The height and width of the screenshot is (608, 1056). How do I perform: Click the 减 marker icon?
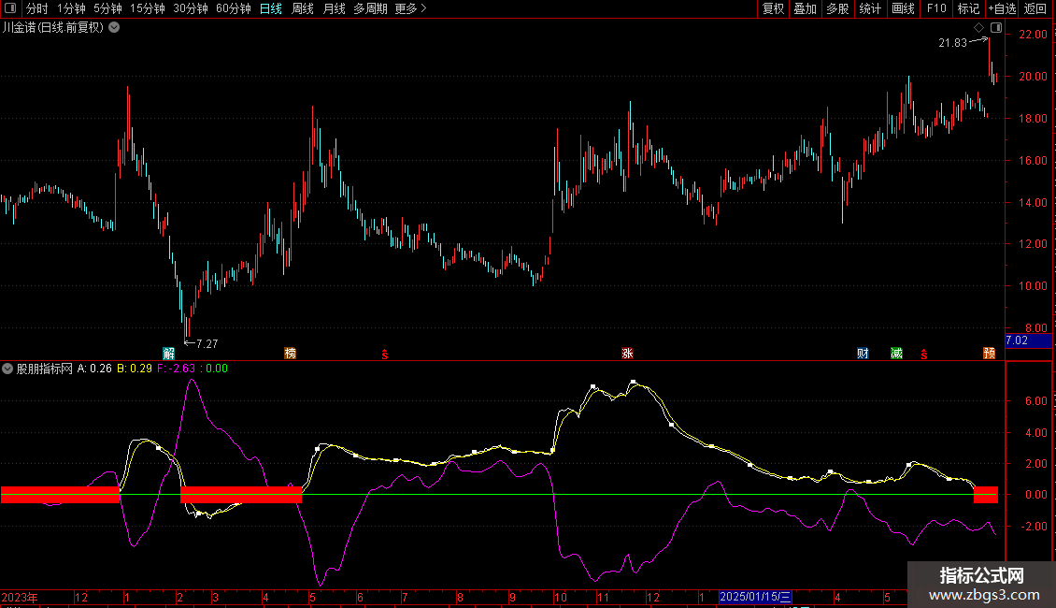tap(896, 354)
